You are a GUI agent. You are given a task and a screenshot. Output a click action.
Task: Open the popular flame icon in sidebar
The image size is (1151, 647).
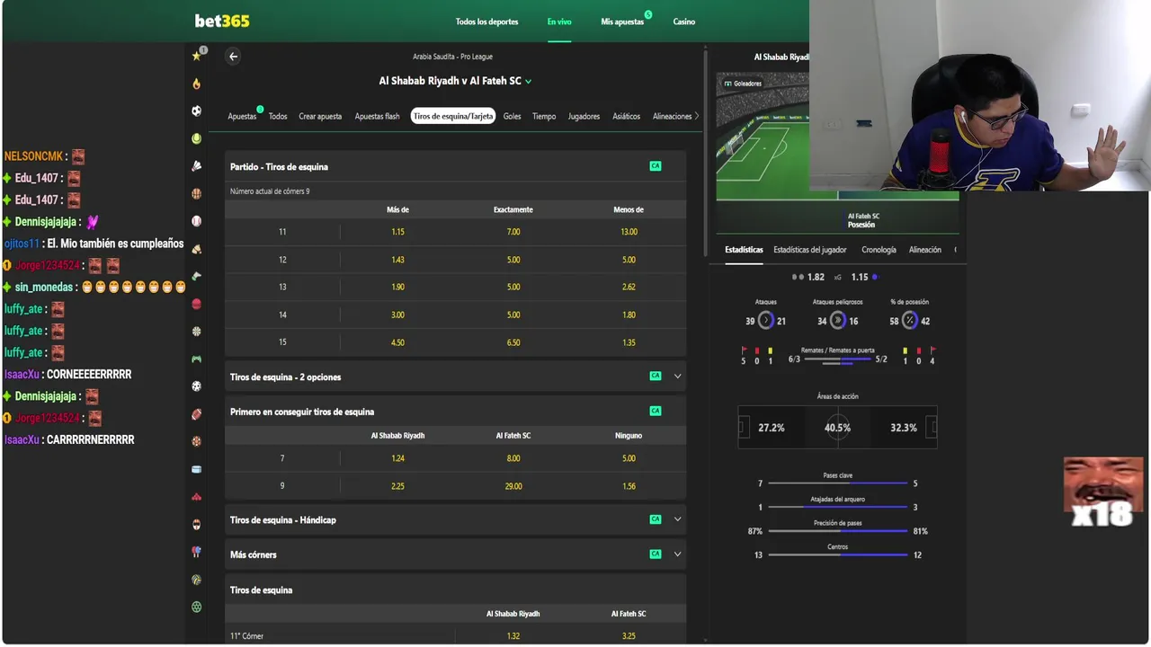[x=196, y=84]
